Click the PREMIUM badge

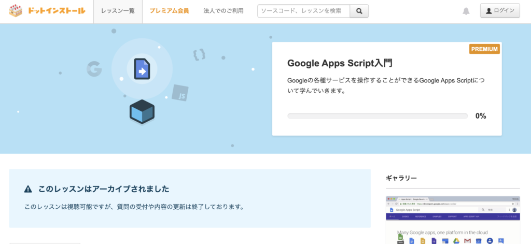point(484,49)
